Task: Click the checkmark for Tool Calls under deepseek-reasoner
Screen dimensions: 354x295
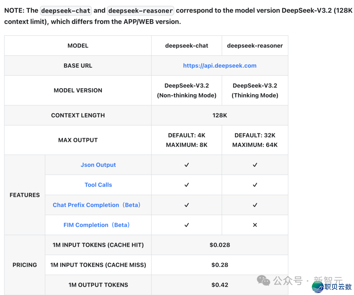Action: click(255, 185)
